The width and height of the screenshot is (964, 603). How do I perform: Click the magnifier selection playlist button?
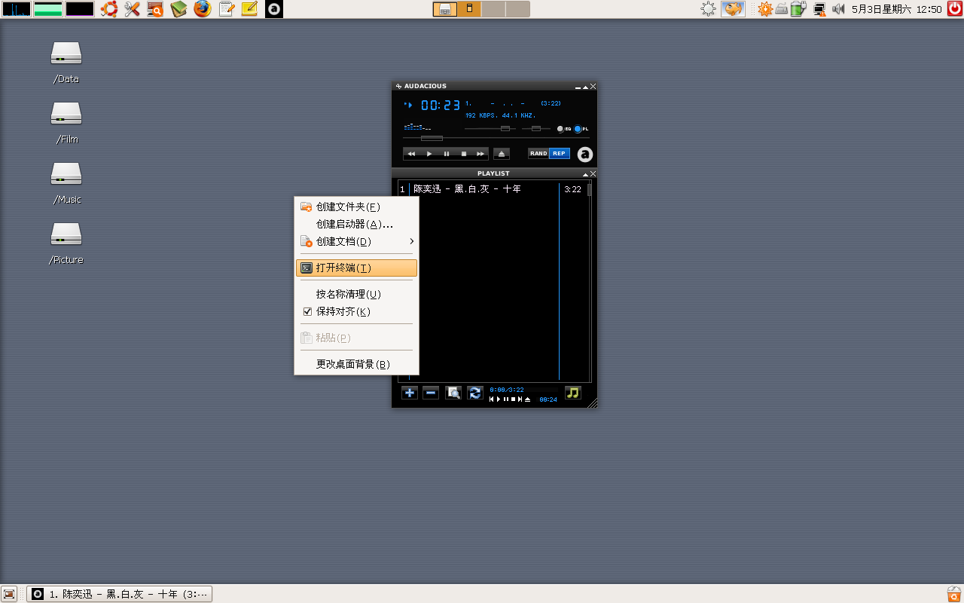coord(453,393)
